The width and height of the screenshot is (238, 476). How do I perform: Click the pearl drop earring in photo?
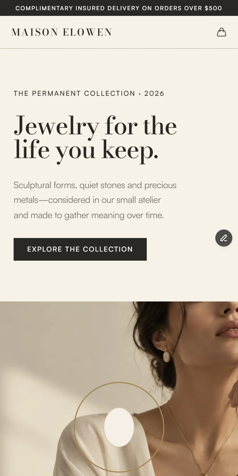coord(166,356)
